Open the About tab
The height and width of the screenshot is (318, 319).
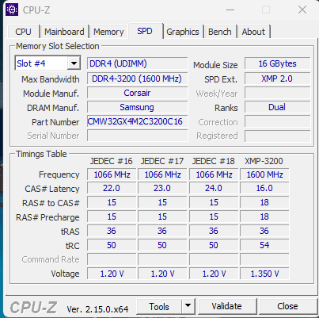[253, 32]
